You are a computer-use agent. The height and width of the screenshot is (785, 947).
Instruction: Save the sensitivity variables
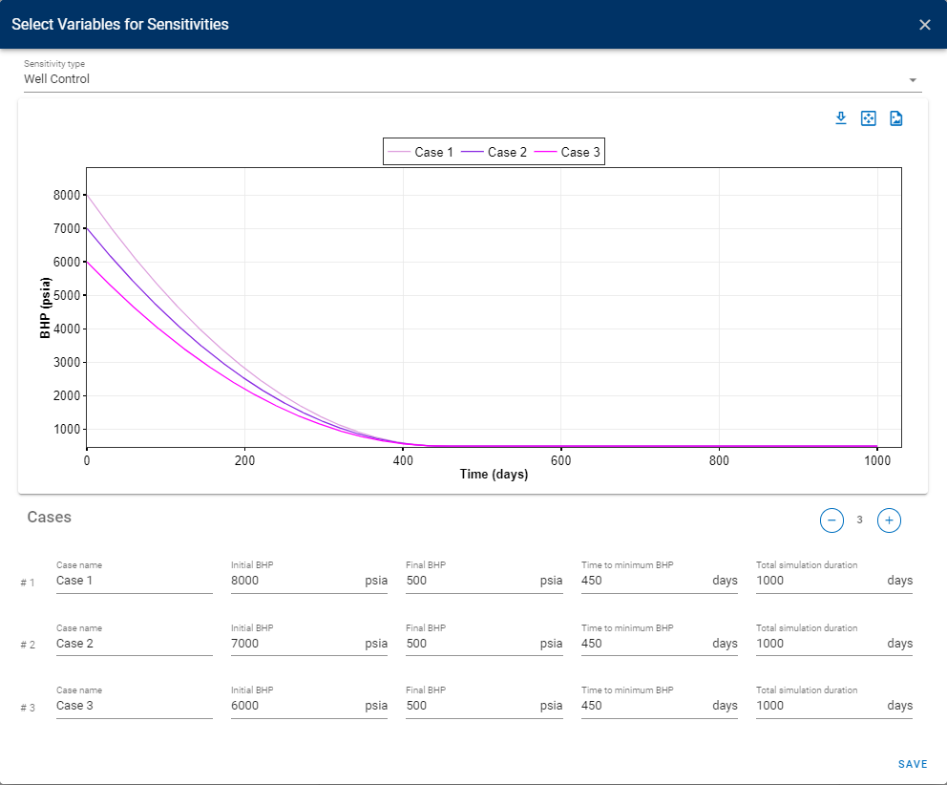tap(913, 764)
